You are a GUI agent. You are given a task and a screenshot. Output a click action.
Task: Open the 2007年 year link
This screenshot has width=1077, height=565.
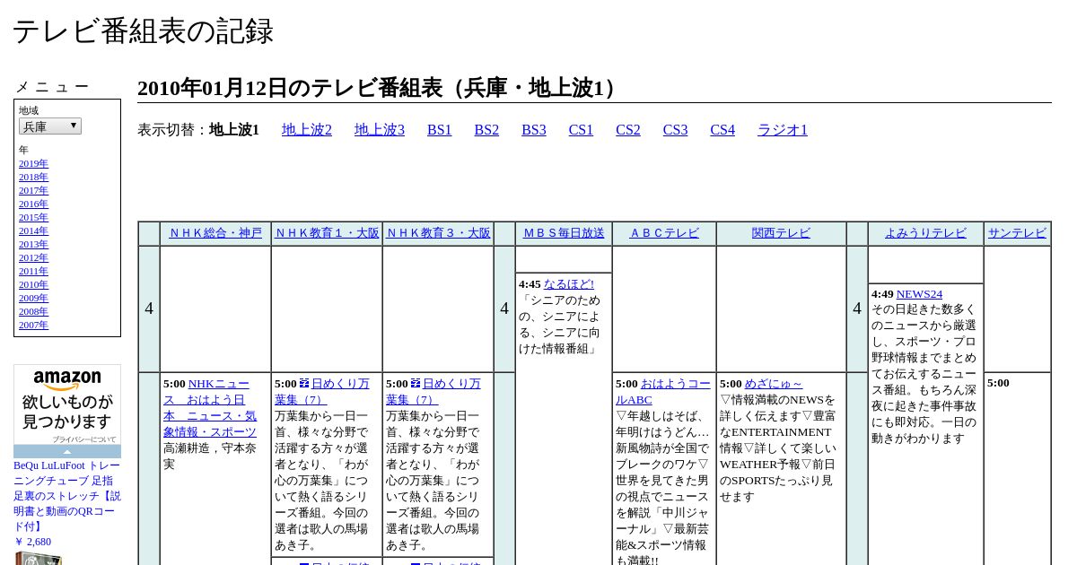(33, 326)
